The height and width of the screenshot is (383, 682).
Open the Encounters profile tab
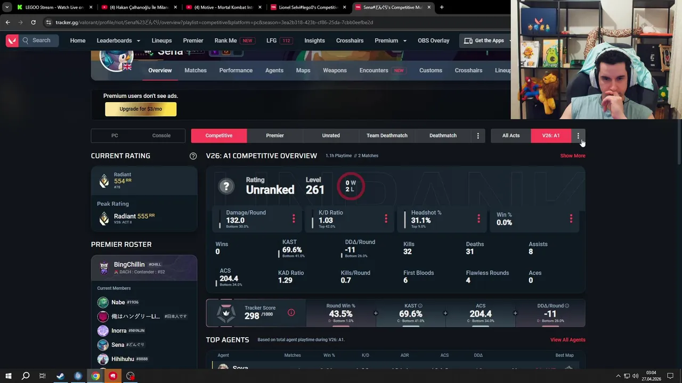click(x=382, y=70)
